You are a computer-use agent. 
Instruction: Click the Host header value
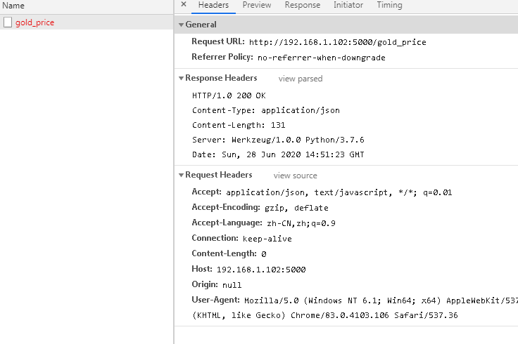click(x=261, y=269)
